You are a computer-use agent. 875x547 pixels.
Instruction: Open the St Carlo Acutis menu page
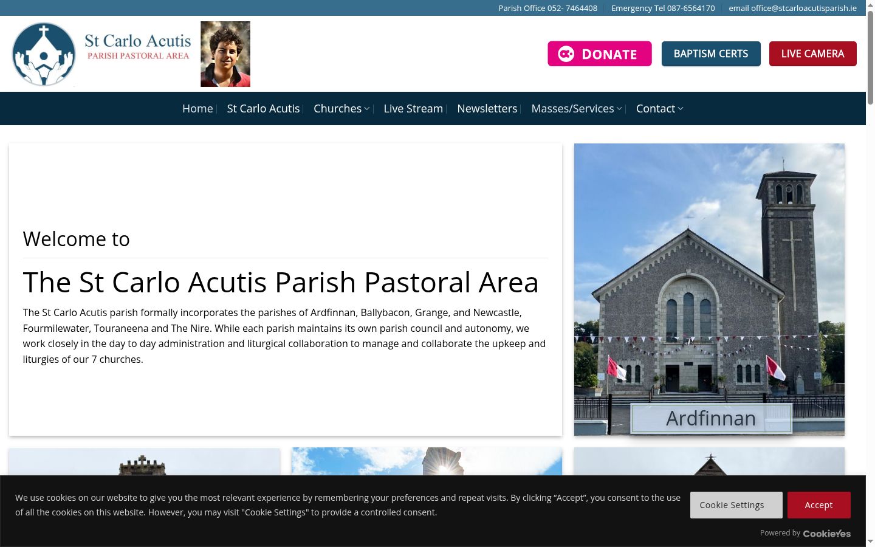coord(263,108)
